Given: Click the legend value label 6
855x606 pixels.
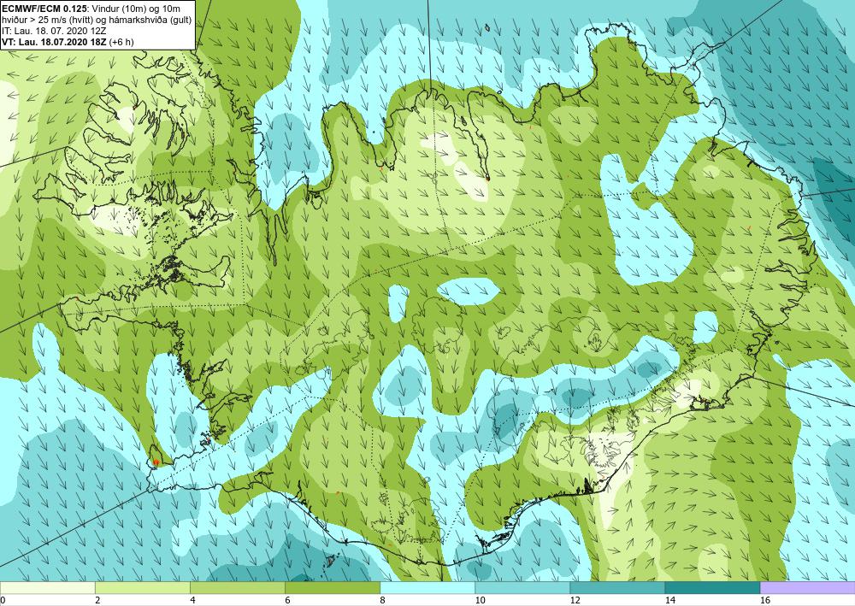Looking at the screenshot, I should pyautogui.click(x=287, y=600).
